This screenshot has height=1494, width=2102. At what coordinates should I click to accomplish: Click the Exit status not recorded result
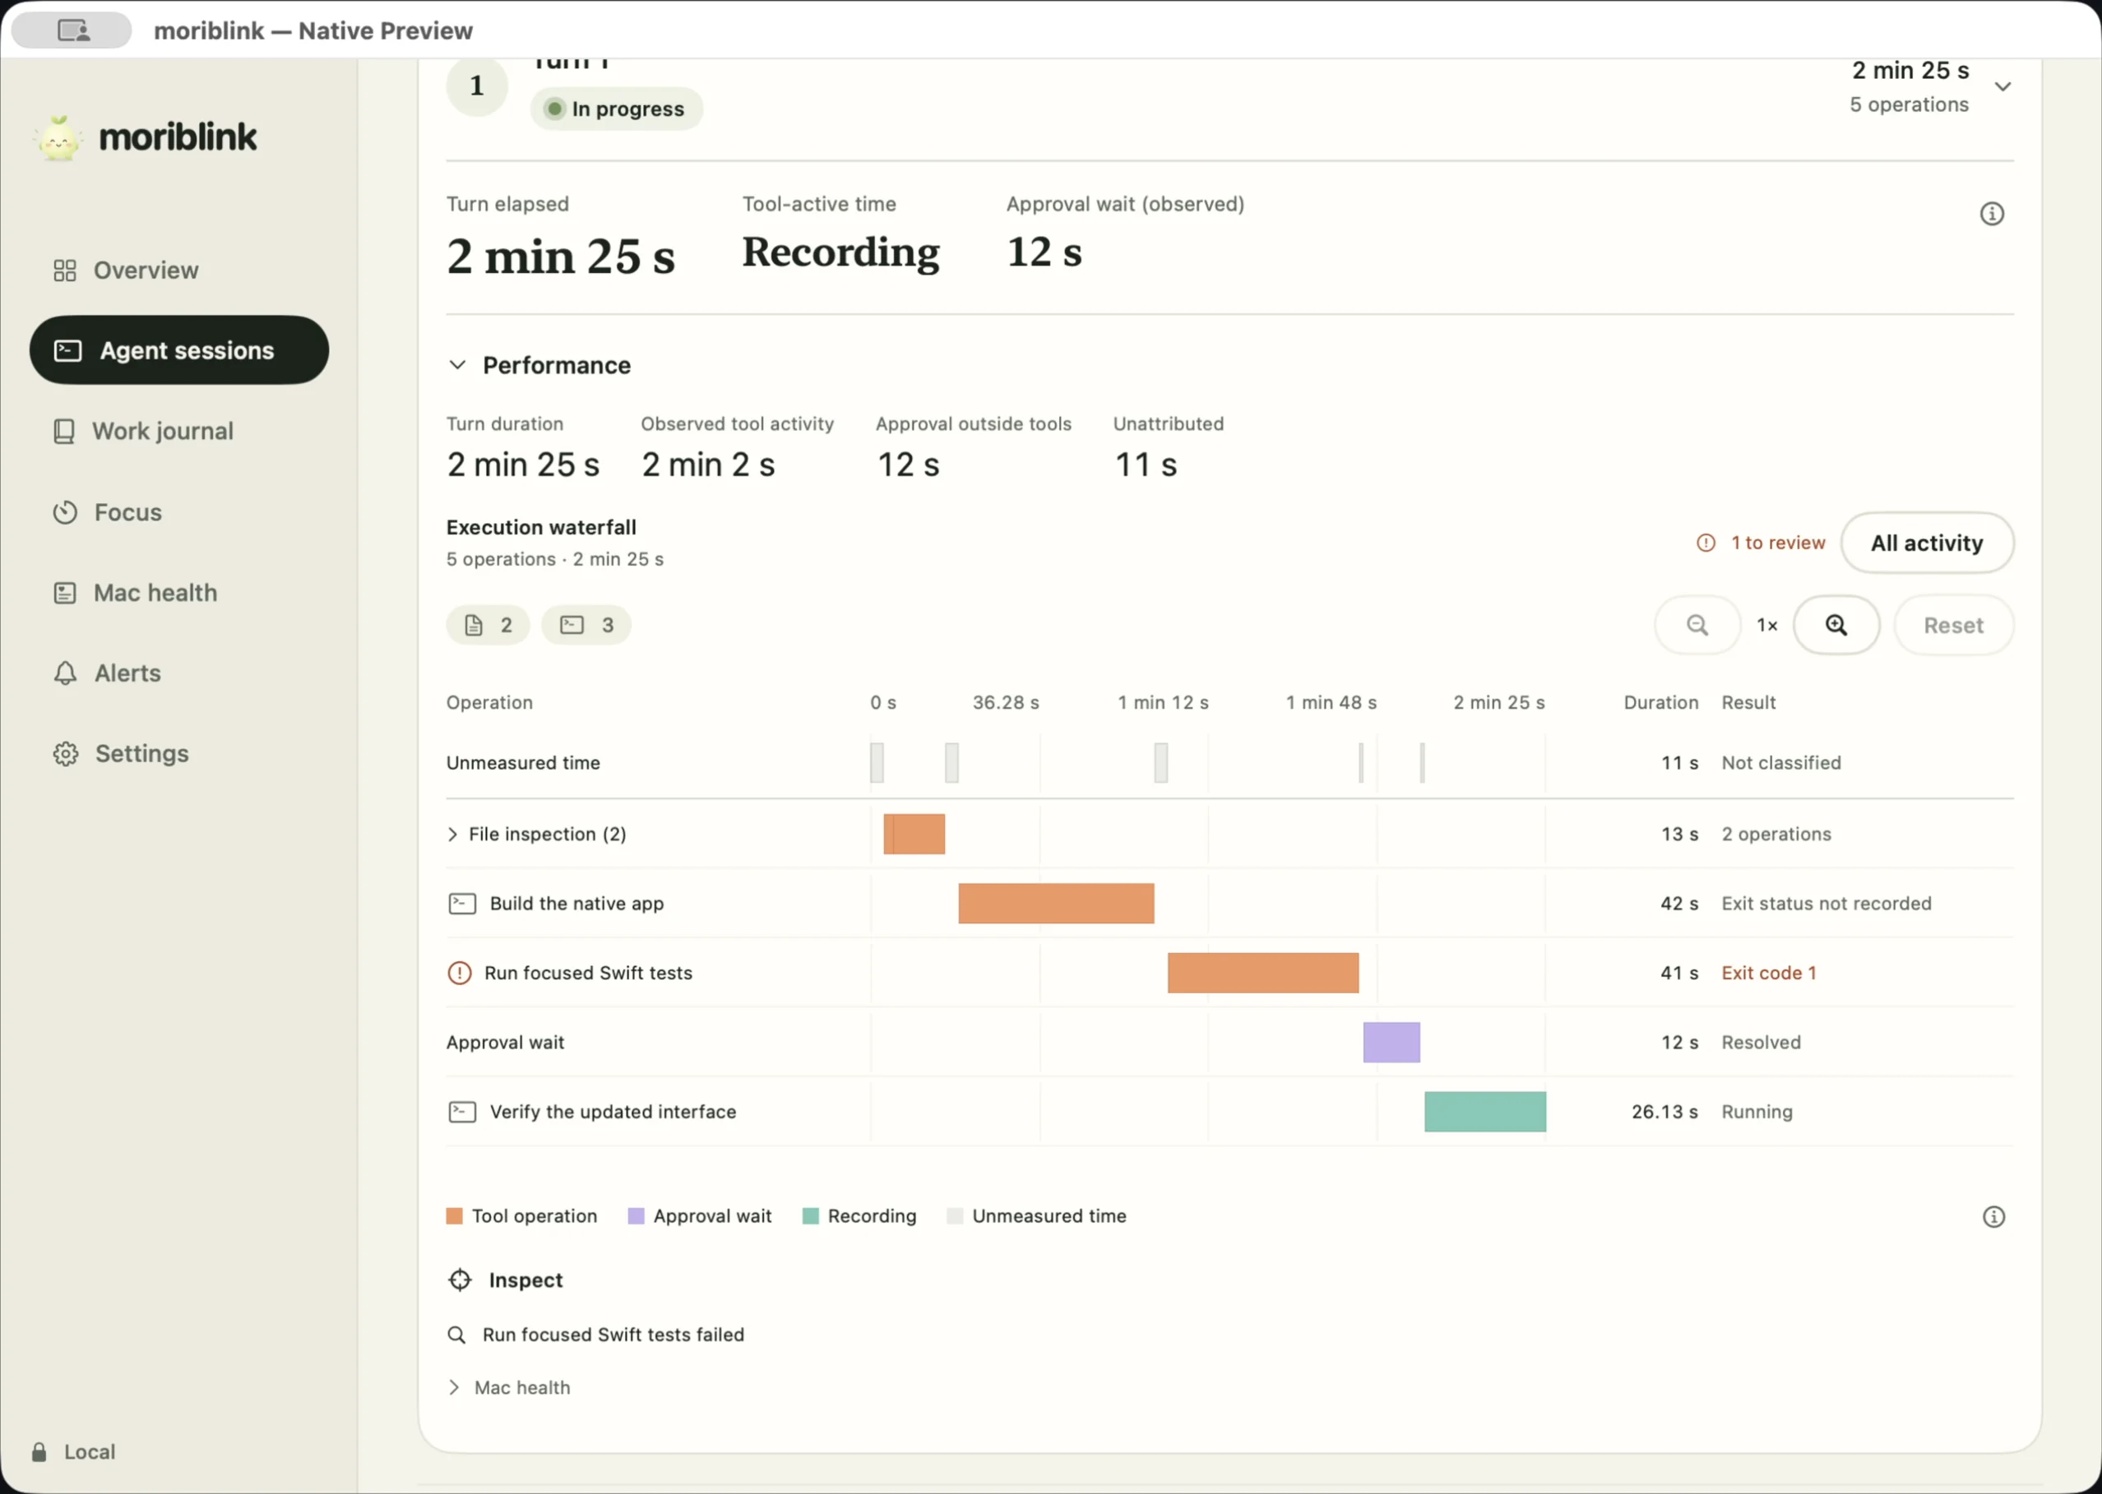(x=1826, y=904)
